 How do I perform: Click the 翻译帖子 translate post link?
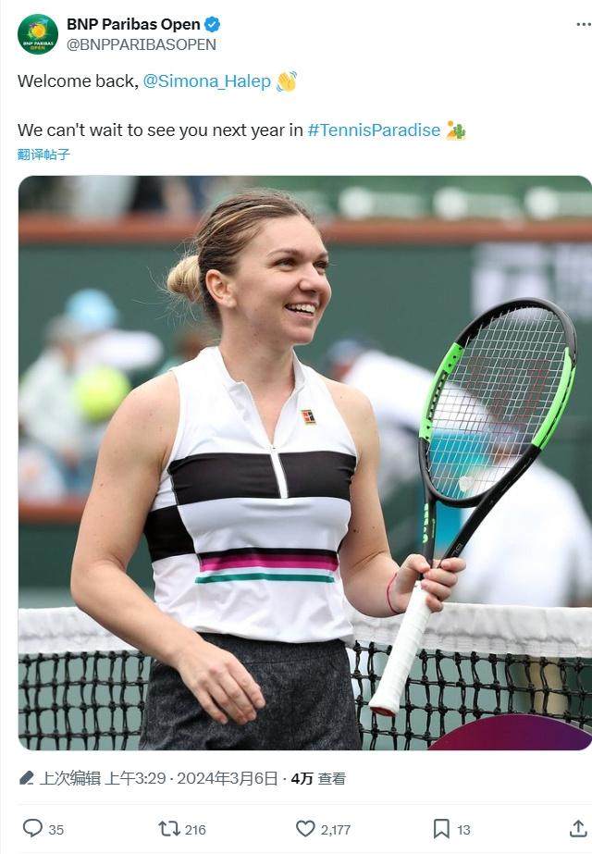click(43, 155)
